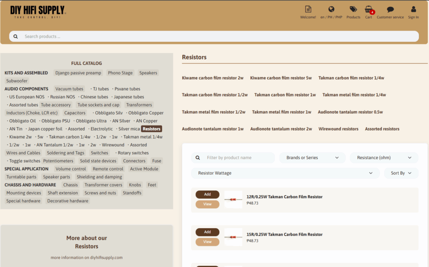Viewport: 429px width, 267px height.
Task: Click the magnifier icon in search bar
Action: tap(16, 36)
